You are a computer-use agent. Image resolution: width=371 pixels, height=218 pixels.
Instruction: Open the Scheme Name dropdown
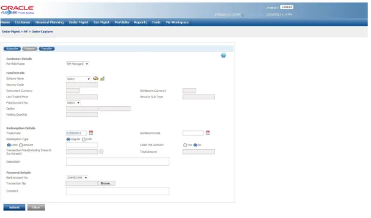78,79
